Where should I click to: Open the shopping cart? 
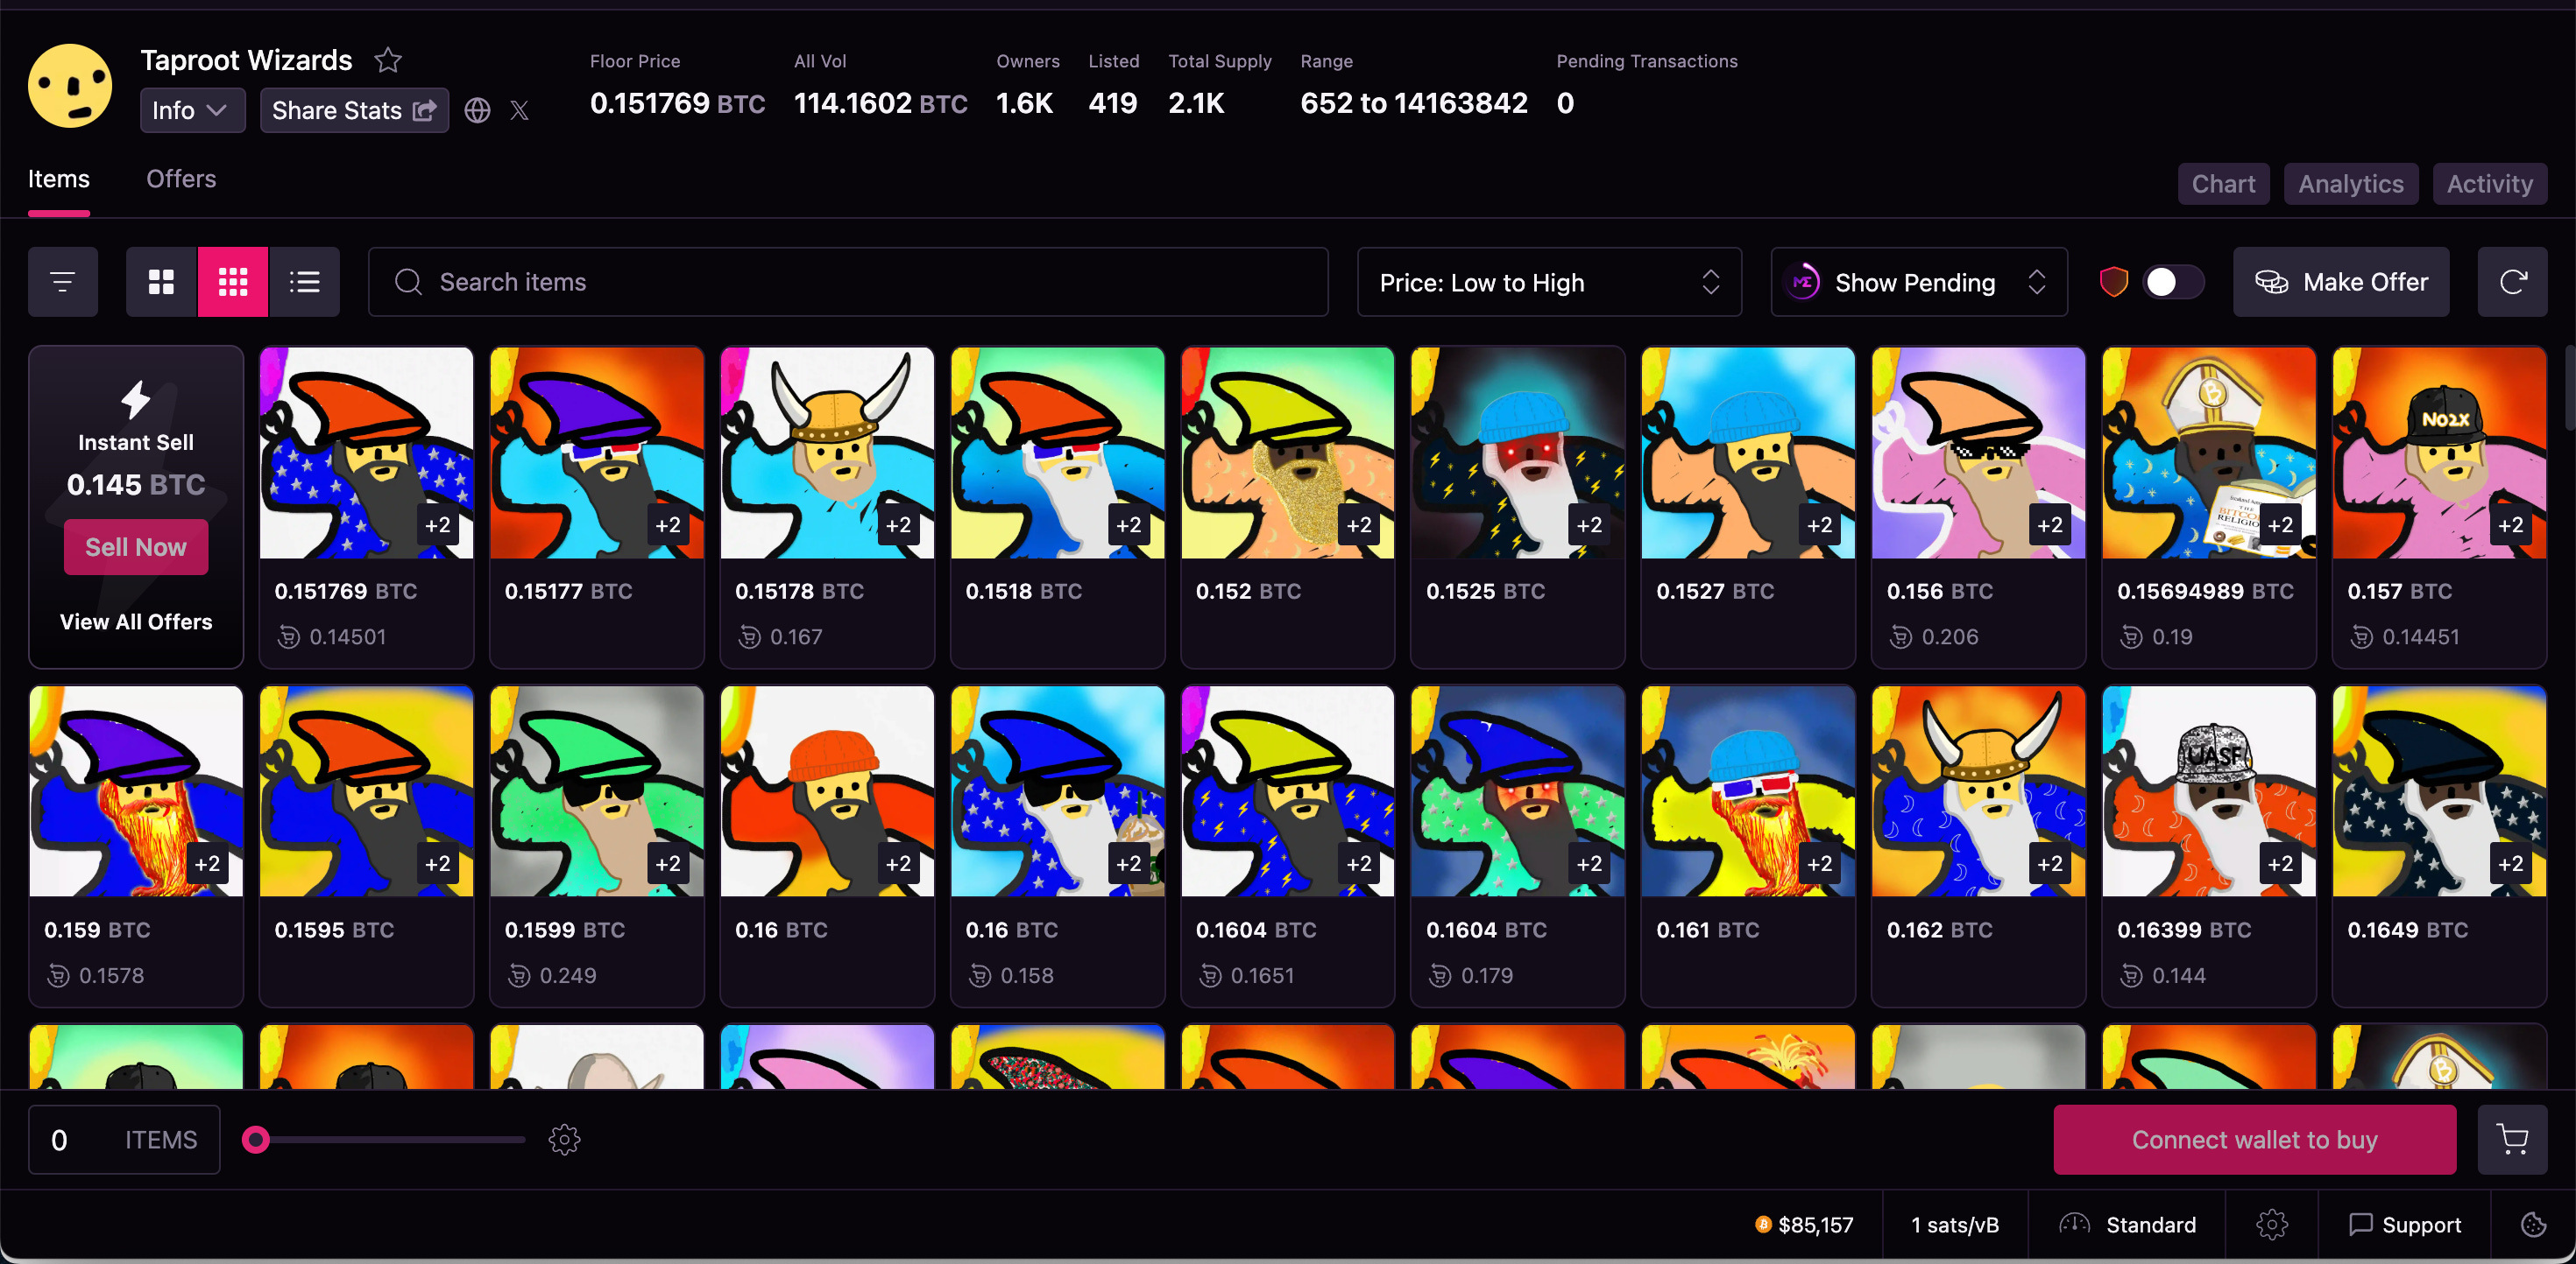coord(2512,1139)
